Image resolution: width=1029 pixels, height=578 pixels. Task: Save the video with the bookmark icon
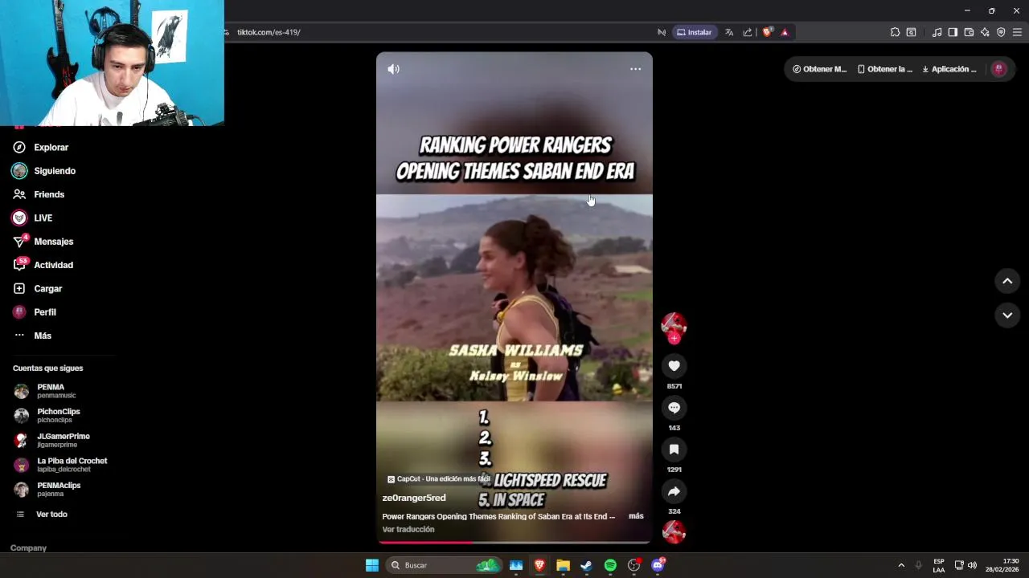[674, 450]
